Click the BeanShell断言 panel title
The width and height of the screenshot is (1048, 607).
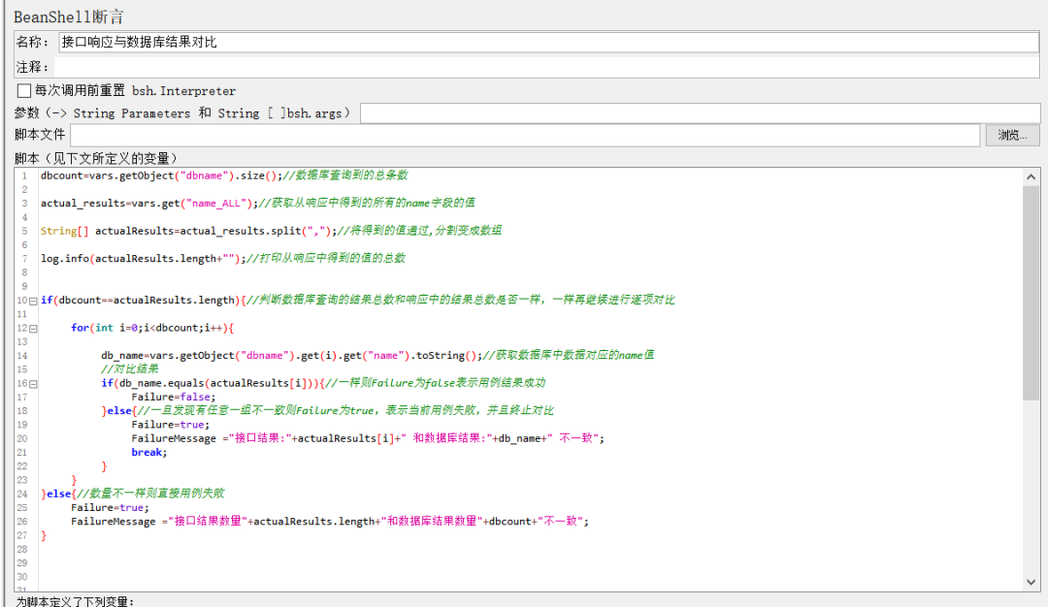point(69,16)
